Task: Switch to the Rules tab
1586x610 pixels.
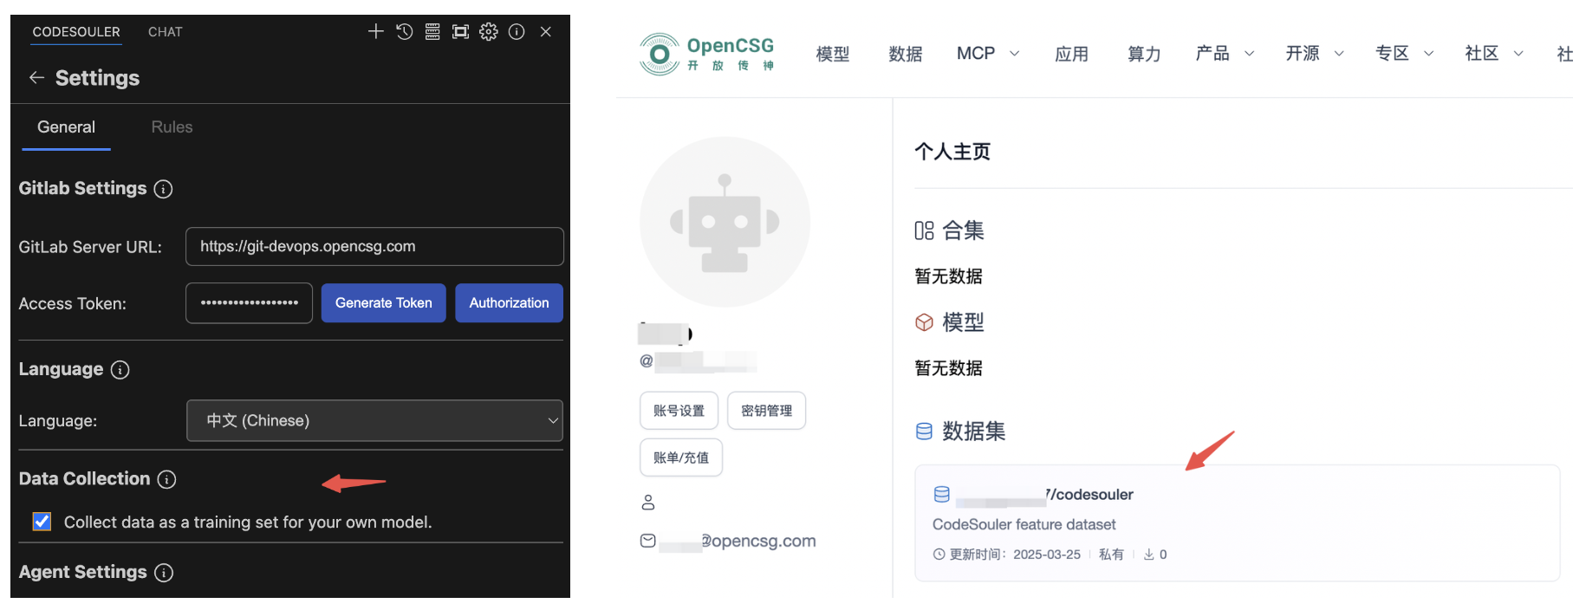Action: (x=172, y=127)
